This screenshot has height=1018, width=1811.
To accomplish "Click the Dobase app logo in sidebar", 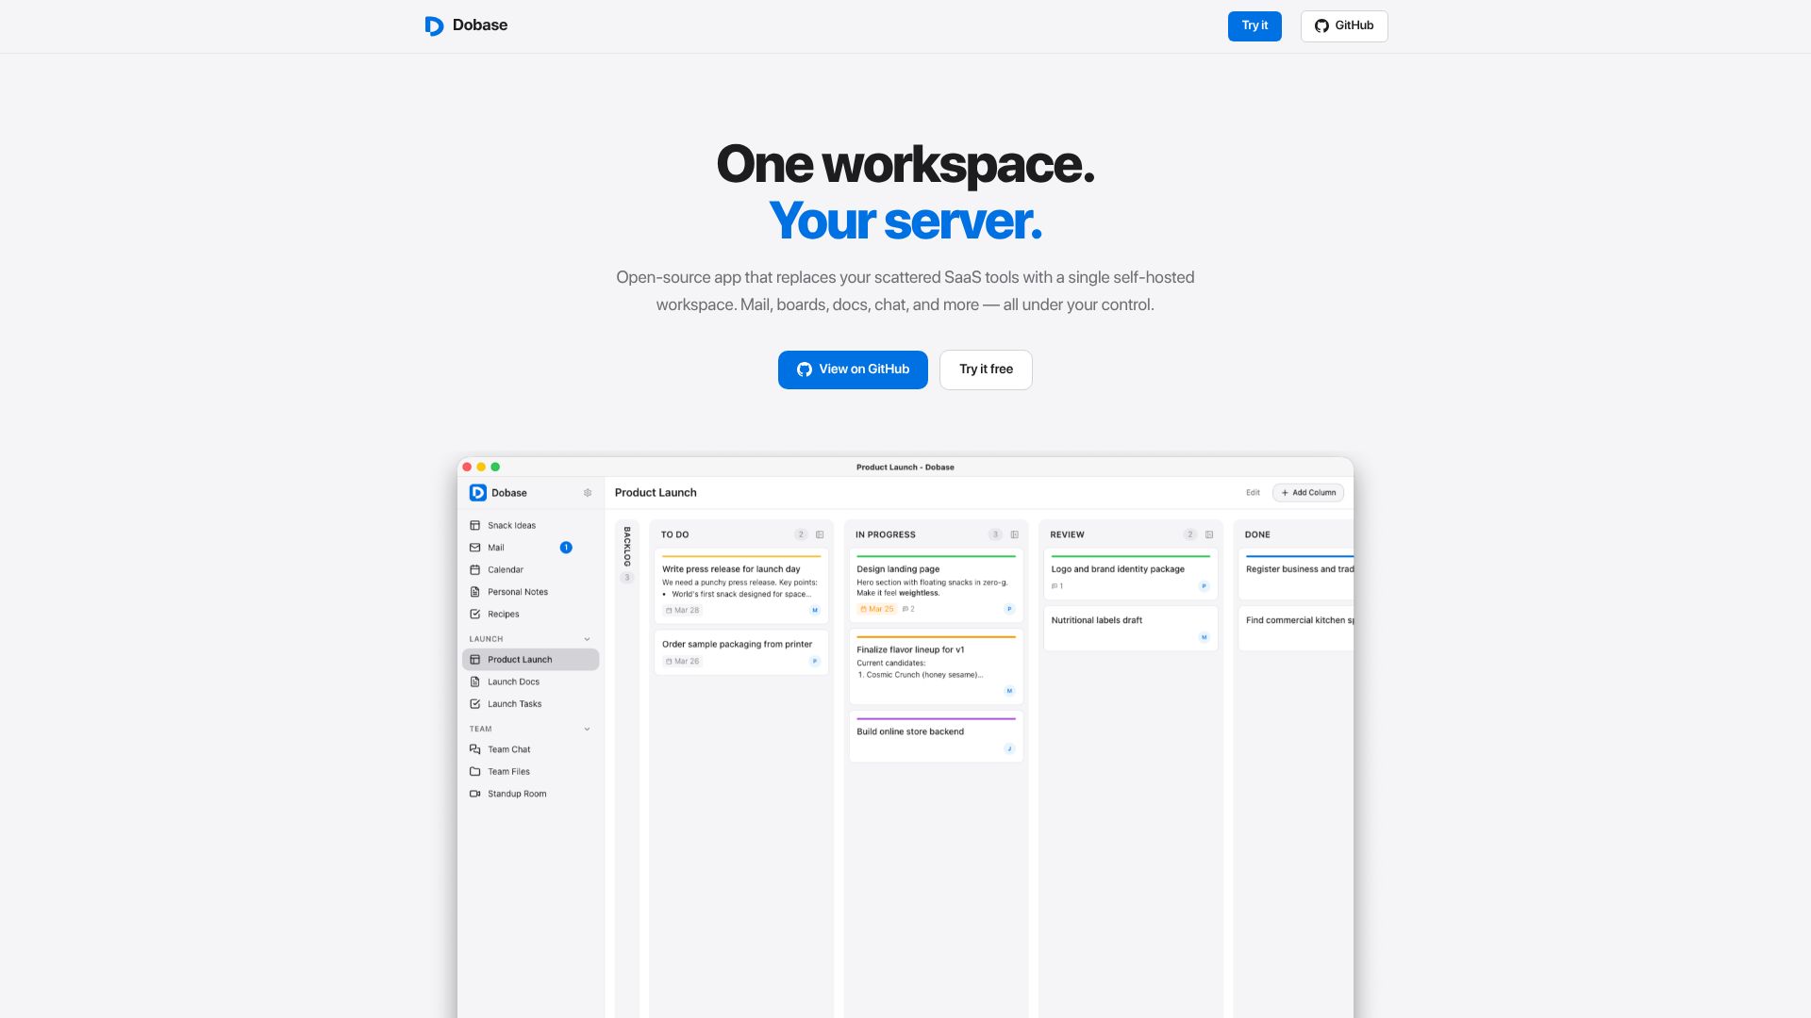I will (x=478, y=493).
